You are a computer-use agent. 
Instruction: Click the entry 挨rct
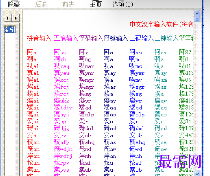point(61,94)
